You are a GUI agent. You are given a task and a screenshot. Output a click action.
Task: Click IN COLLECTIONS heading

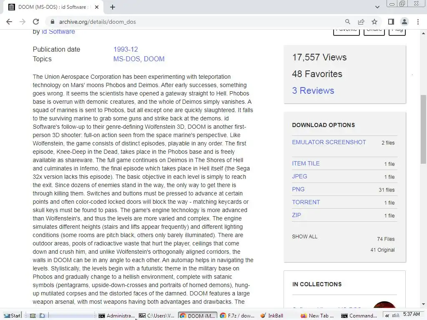click(317, 284)
